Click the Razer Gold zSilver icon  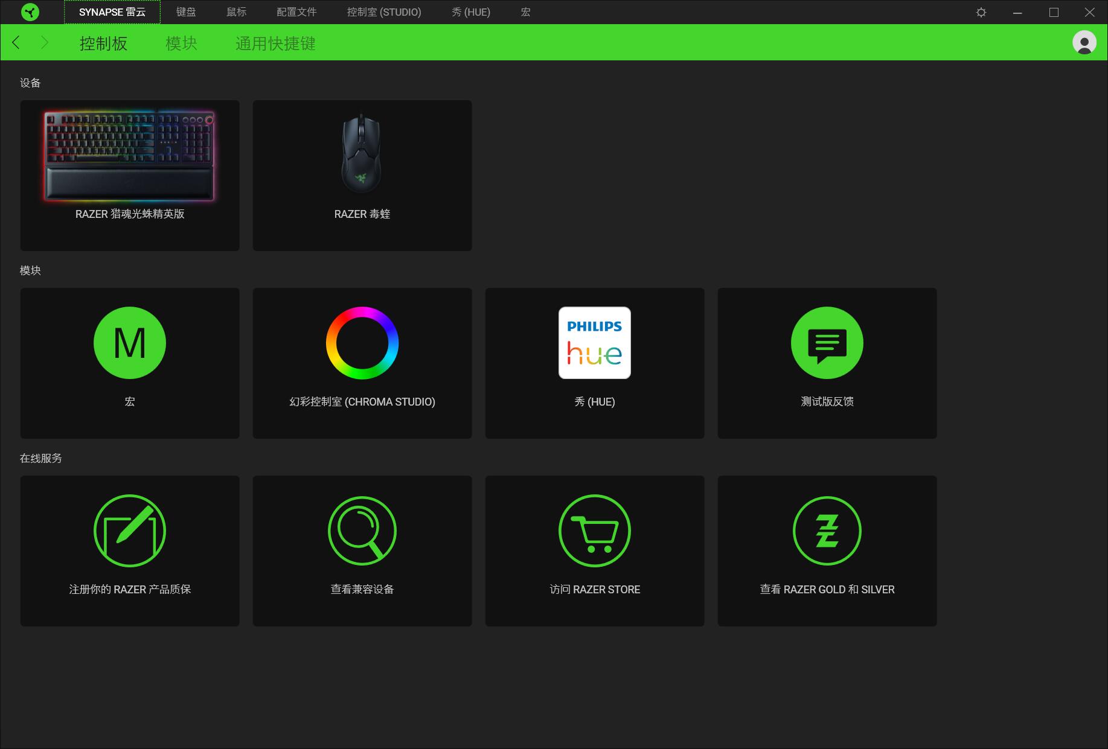(827, 531)
